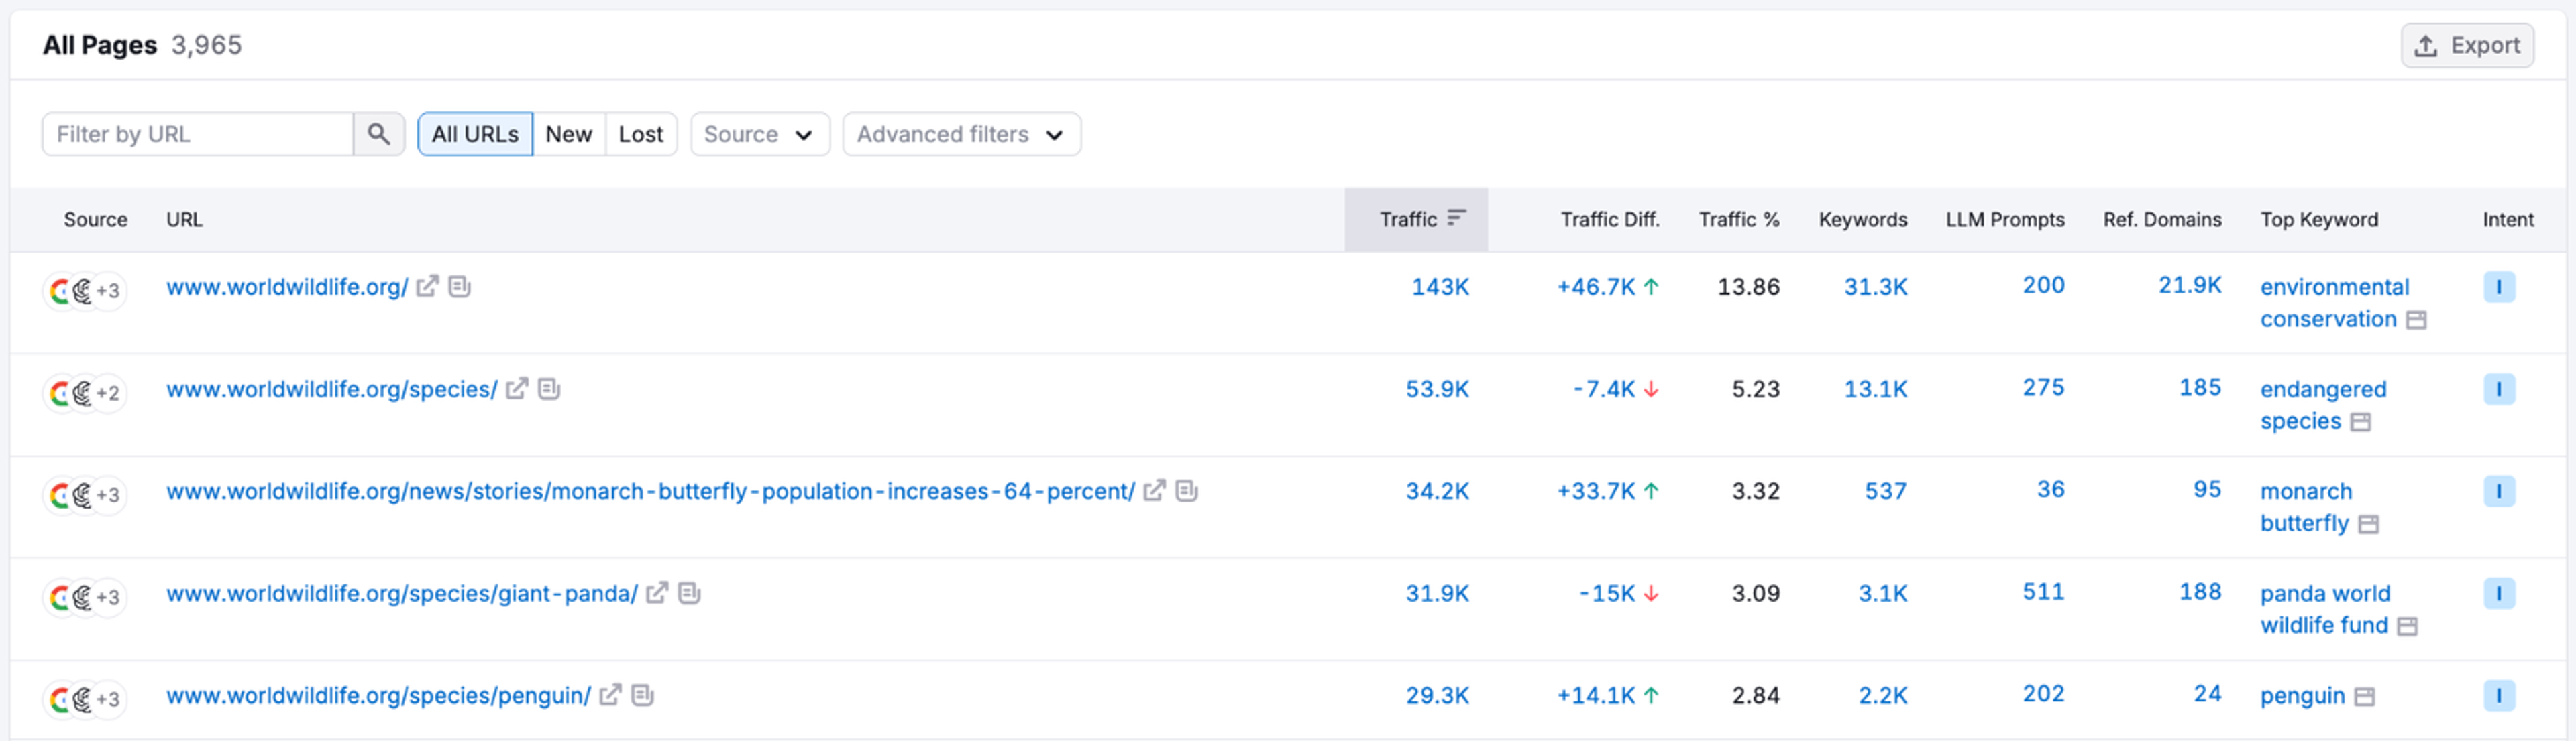Screen dimensions: 2576x741
Task: Focus the Filter by URL input field
Action: pyautogui.click(x=198, y=134)
